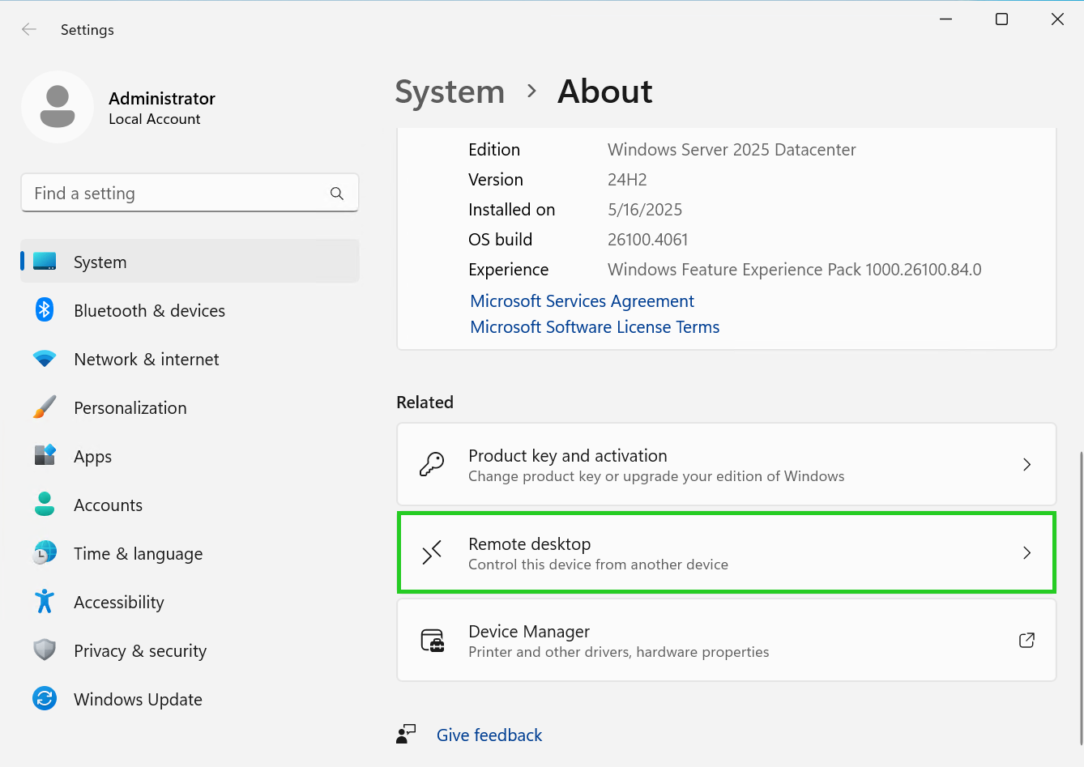Click the Windows Update icon
1084x767 pixels.
click(45, 699)
